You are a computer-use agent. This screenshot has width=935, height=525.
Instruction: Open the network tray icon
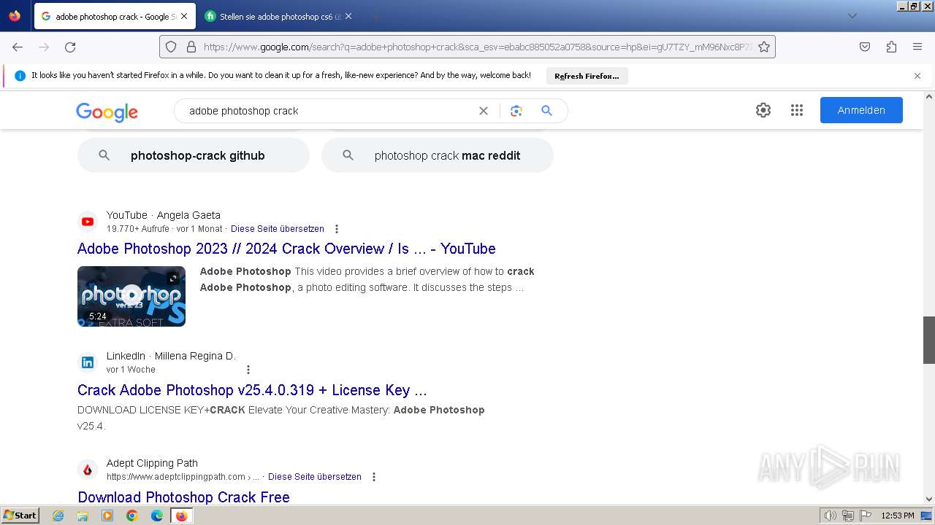(x=848, y=516)
